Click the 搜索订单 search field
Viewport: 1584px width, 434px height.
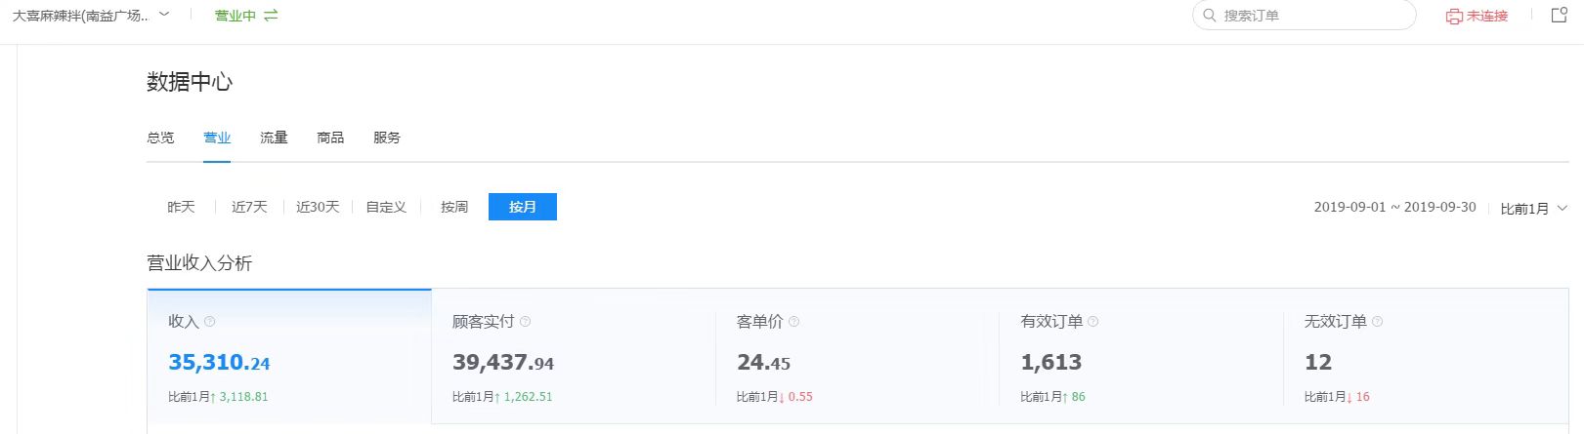point(1304,16)
